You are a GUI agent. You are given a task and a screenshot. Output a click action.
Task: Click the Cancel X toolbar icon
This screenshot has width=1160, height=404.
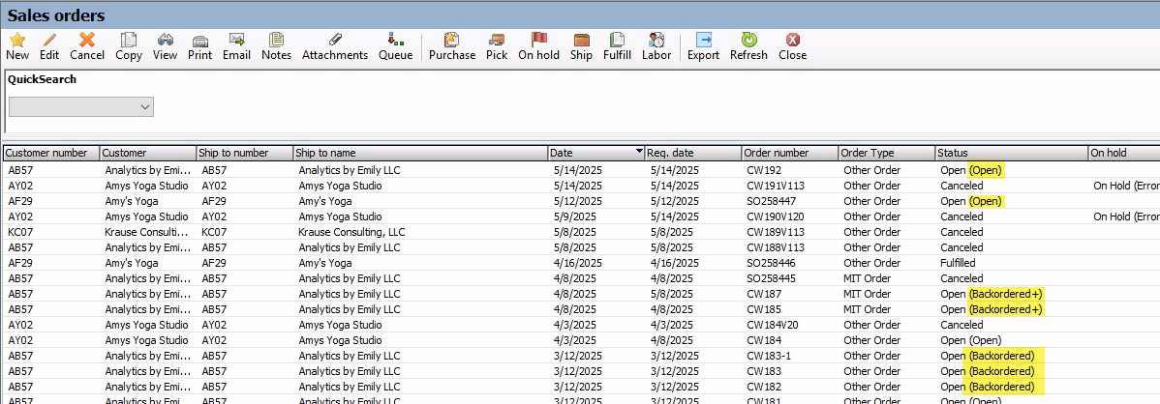click(87, 40)
